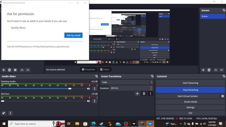Pop out the Controls dock
The height and width of the screenshot is (127, 226).
[224, 76]
